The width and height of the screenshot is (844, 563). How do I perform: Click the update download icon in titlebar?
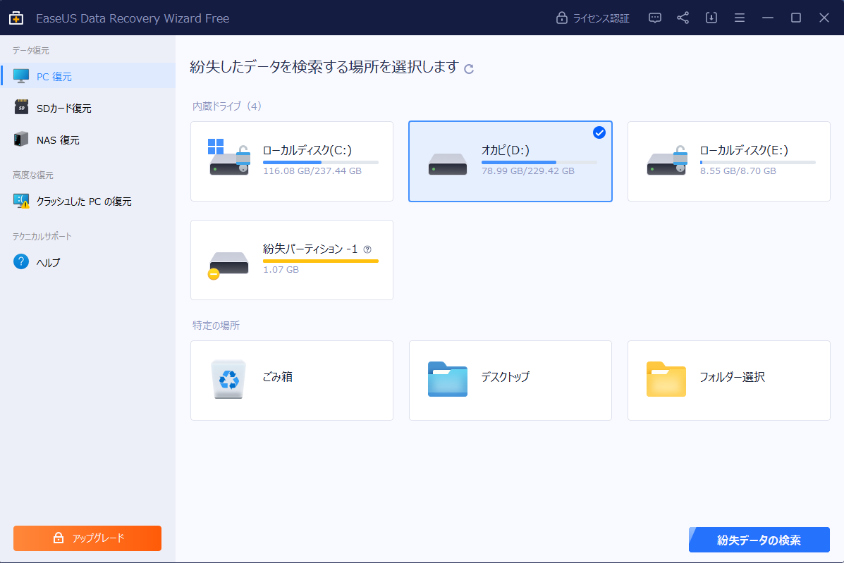point(711,18)
